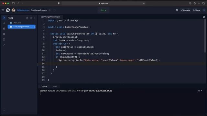Open the user avatar profile

coord(13,10)
